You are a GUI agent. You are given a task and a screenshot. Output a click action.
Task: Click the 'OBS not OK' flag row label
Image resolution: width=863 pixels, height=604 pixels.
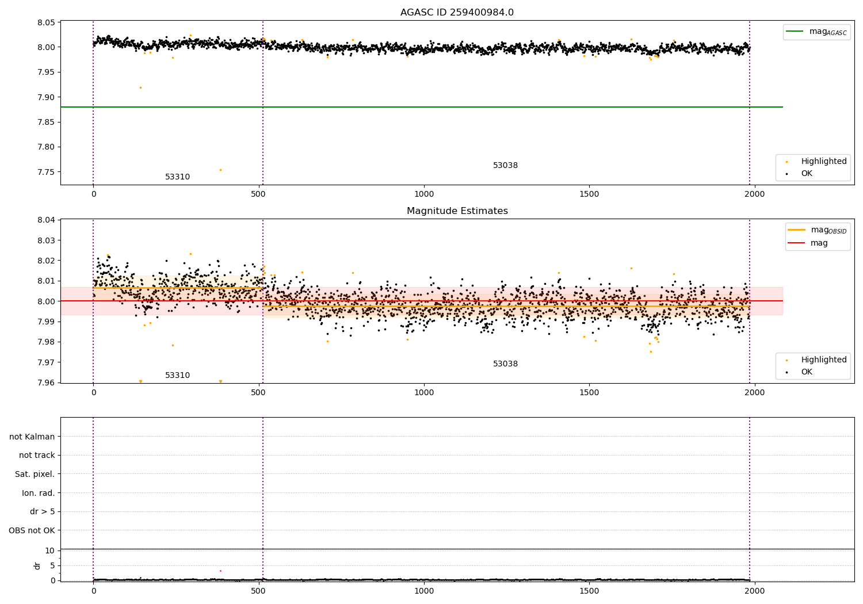coord(32,530)
